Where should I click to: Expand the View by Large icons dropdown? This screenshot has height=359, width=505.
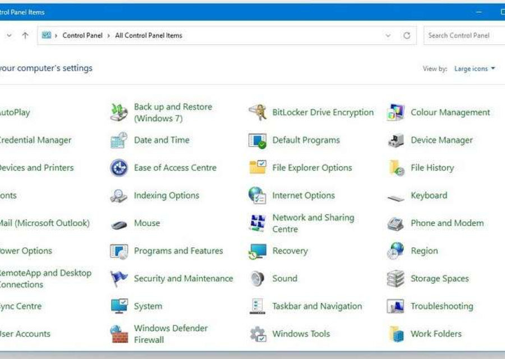[x=475, y=68]
